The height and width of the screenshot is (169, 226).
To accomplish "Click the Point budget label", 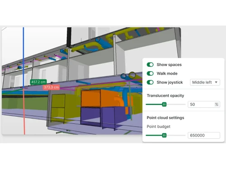I will [159, 127].
